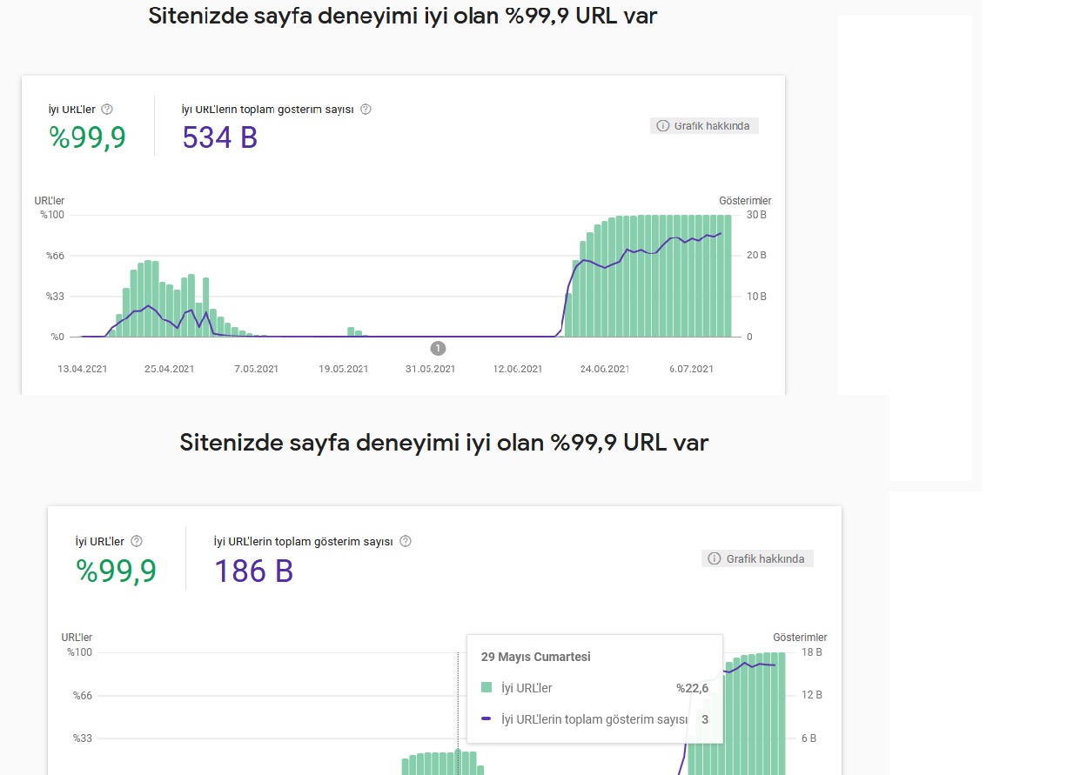Image resolution: width=1087 pixels, height=775 pixels.
Task: Click the 12.06.2021 date label
Action: [518, 369]
